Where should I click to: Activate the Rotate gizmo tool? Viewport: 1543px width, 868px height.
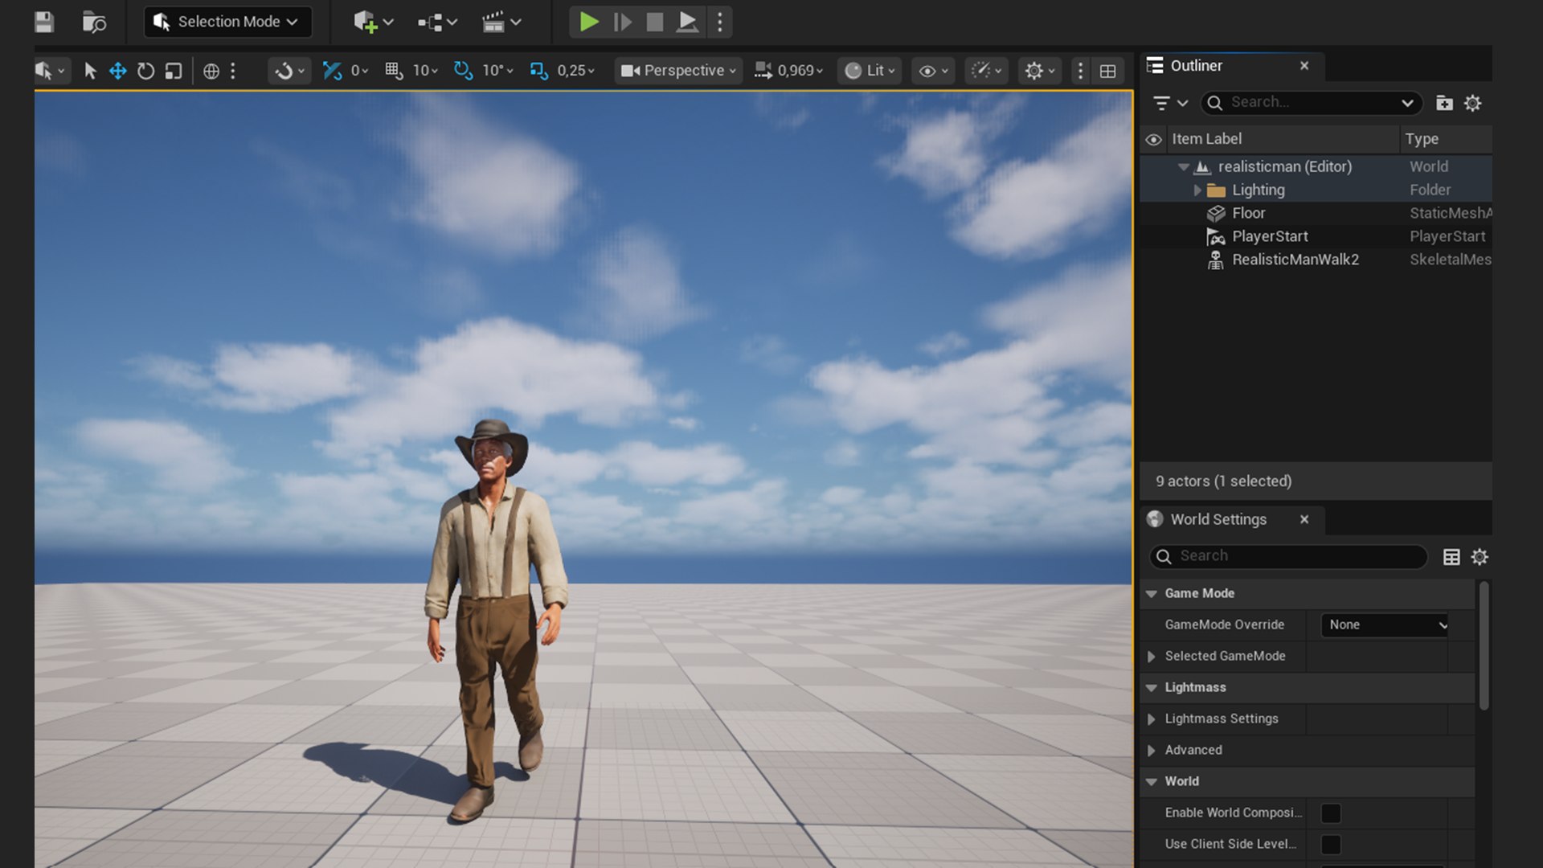(x=145, y=71)
